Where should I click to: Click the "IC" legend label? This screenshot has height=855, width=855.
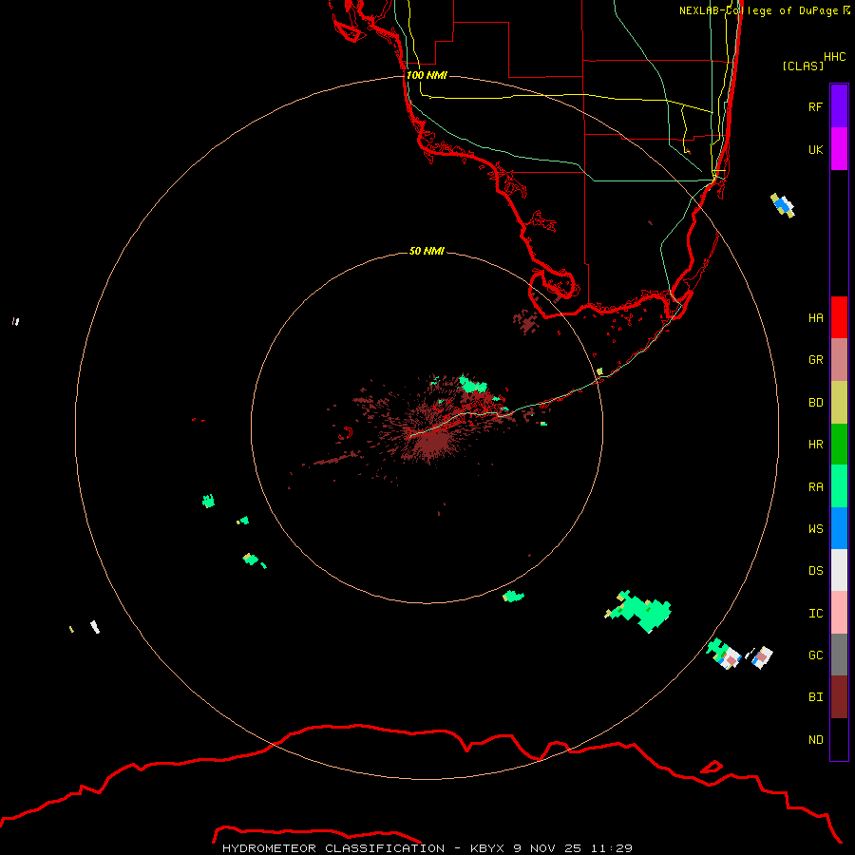[815, 614]
